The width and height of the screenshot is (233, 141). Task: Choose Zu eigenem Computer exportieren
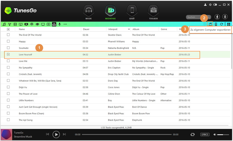click(x=210, y=30)
